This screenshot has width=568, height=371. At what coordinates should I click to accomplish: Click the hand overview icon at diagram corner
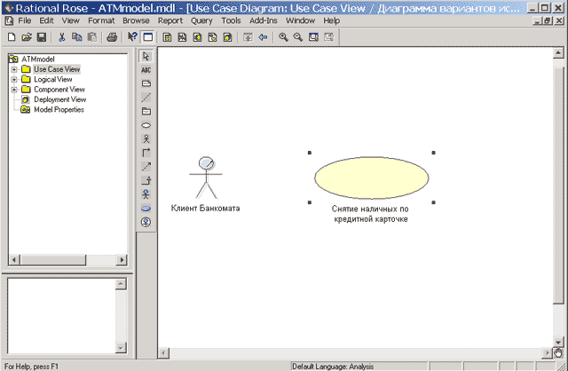click(x=558, y=352)
